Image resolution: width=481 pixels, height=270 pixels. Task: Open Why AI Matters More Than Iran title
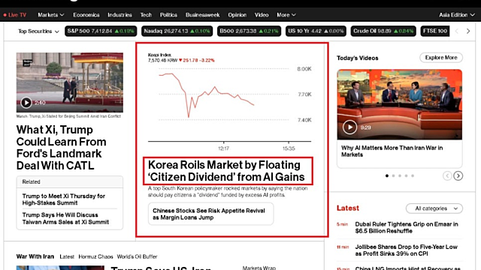(x=392, y=151)
